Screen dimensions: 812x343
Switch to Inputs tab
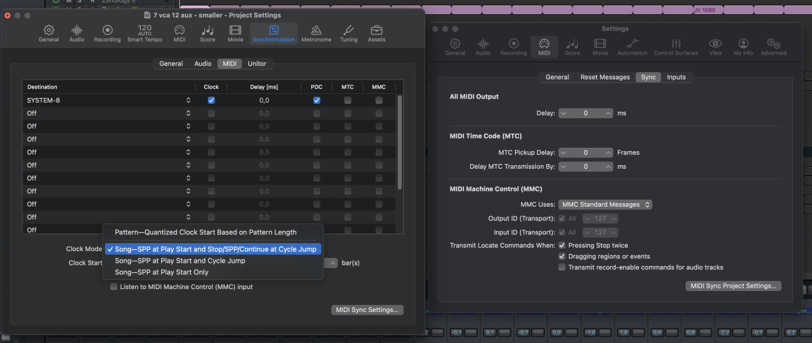tap(676, 77)
